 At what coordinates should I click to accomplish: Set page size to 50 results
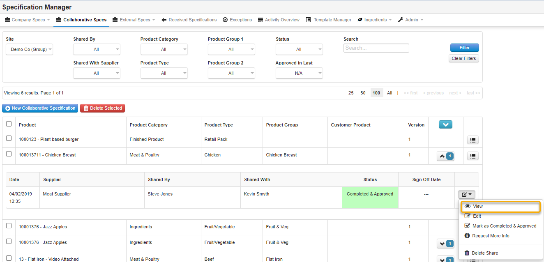(363, 93)
